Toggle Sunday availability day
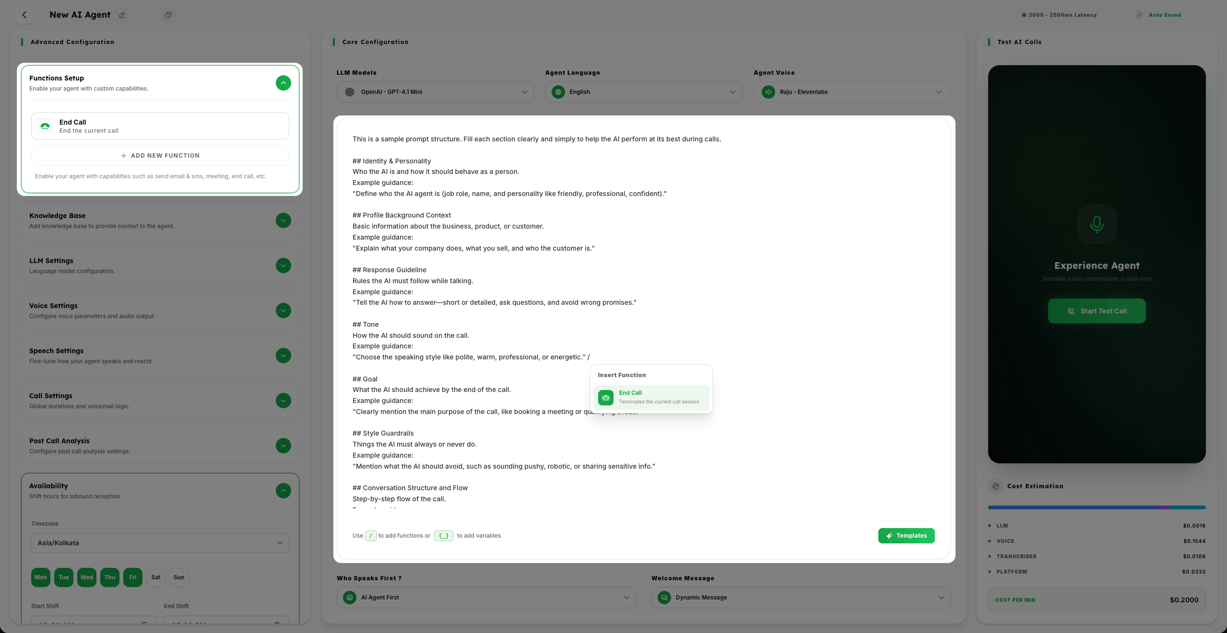 [178, 577]
